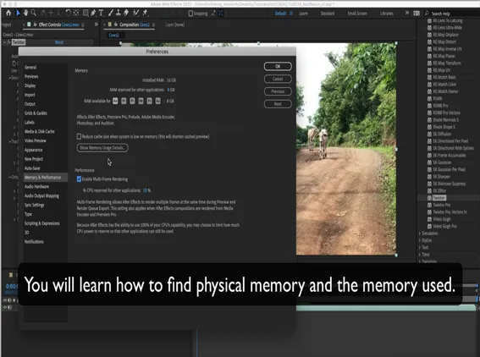Select the Roto Brush tool
480x357 pixels.
click(136, 13)
